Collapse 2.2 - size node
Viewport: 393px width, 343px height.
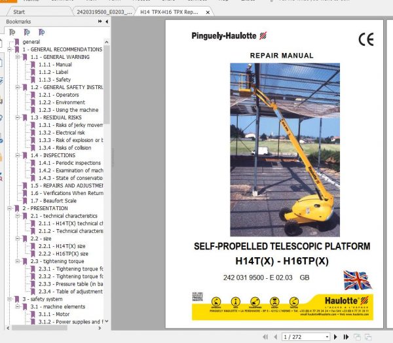pos(18,238)
